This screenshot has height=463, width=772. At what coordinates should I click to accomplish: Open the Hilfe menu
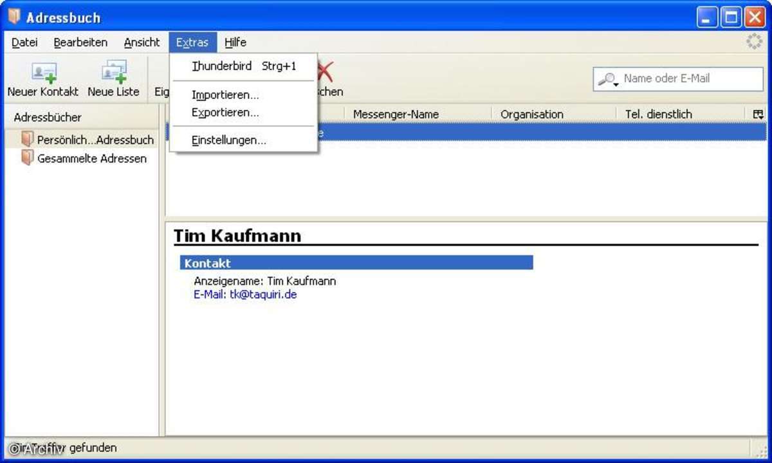235,42
